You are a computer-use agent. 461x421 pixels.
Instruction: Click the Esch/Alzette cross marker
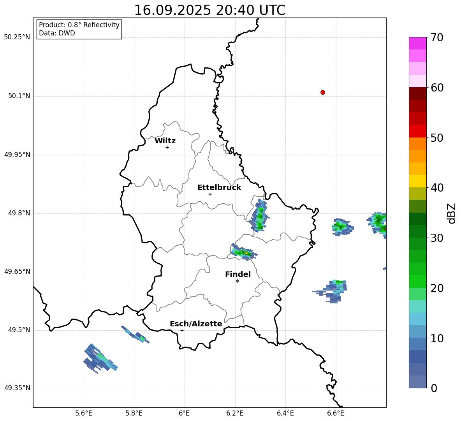click(x=182, y=330)
